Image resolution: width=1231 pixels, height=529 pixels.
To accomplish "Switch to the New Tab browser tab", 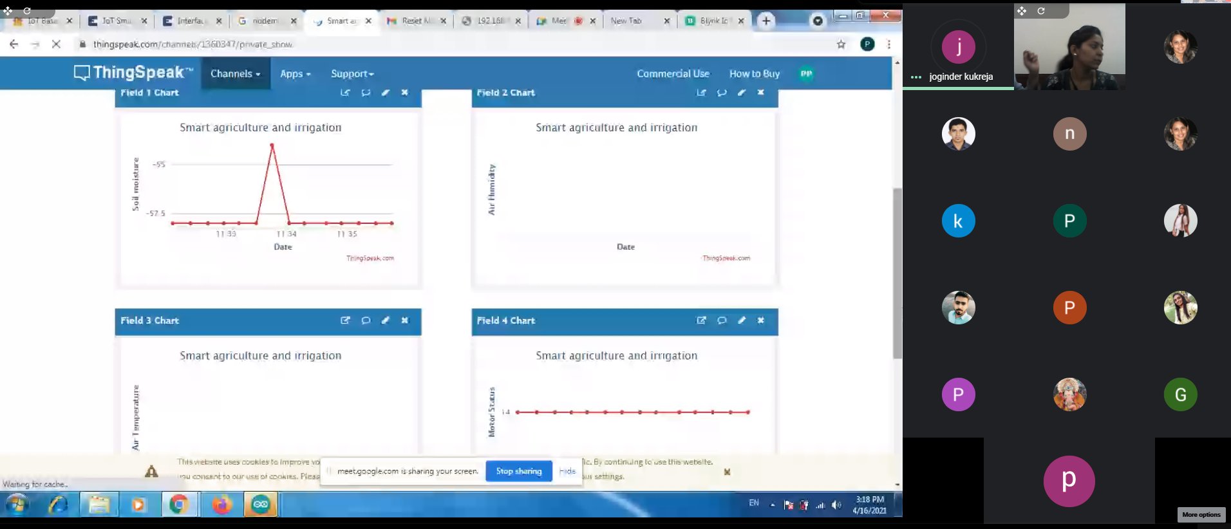I will coord(634,21).
